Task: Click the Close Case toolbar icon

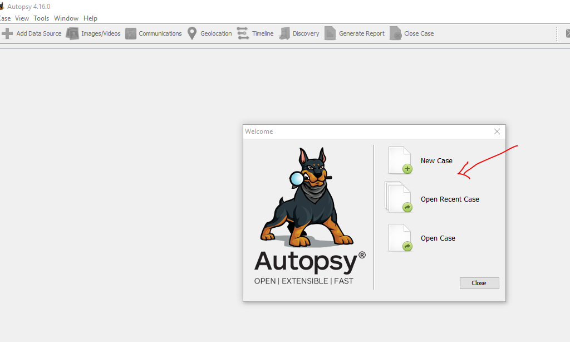Action: [x=396, y=33]
